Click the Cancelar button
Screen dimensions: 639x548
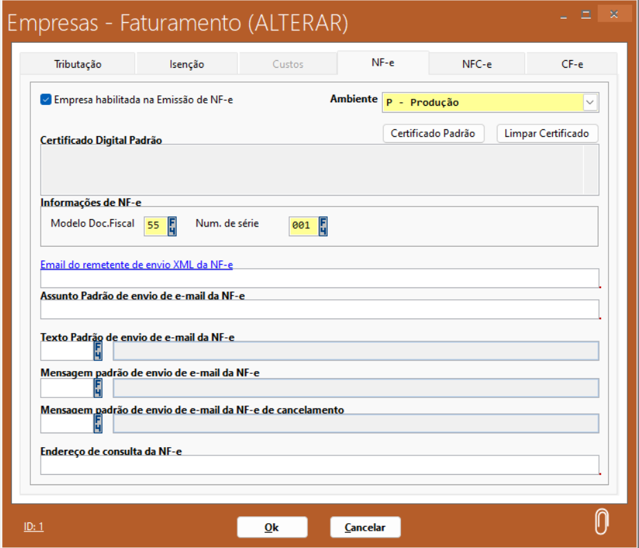point(365,527)
